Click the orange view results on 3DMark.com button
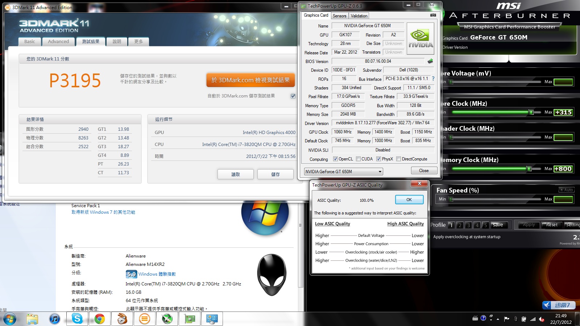The width and height of the screenshot is (580, 326). 250,80
